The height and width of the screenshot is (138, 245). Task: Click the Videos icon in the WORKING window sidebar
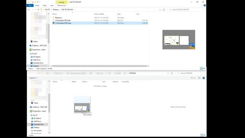coord(32,103)
